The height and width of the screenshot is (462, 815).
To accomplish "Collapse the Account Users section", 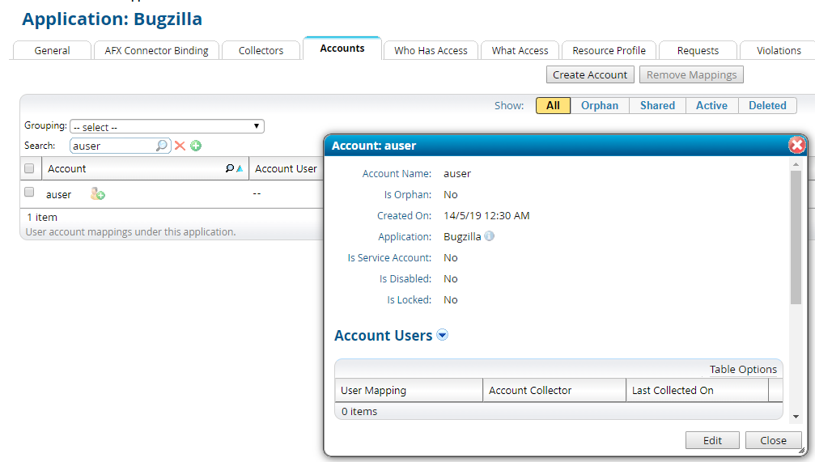I will [x=443, y=335].
